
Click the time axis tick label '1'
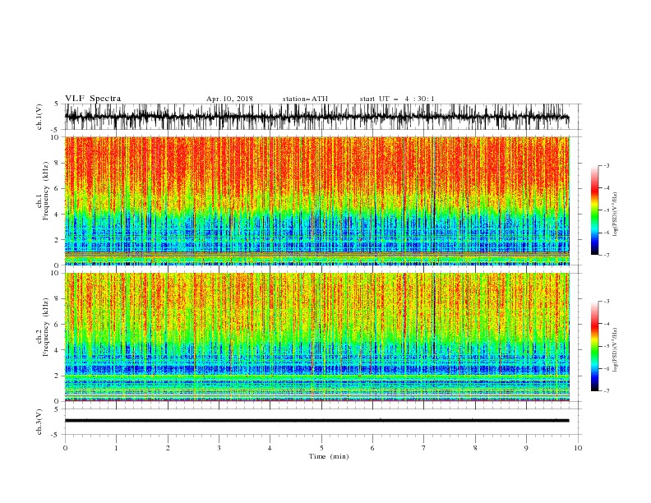click(x=116, y=448)
